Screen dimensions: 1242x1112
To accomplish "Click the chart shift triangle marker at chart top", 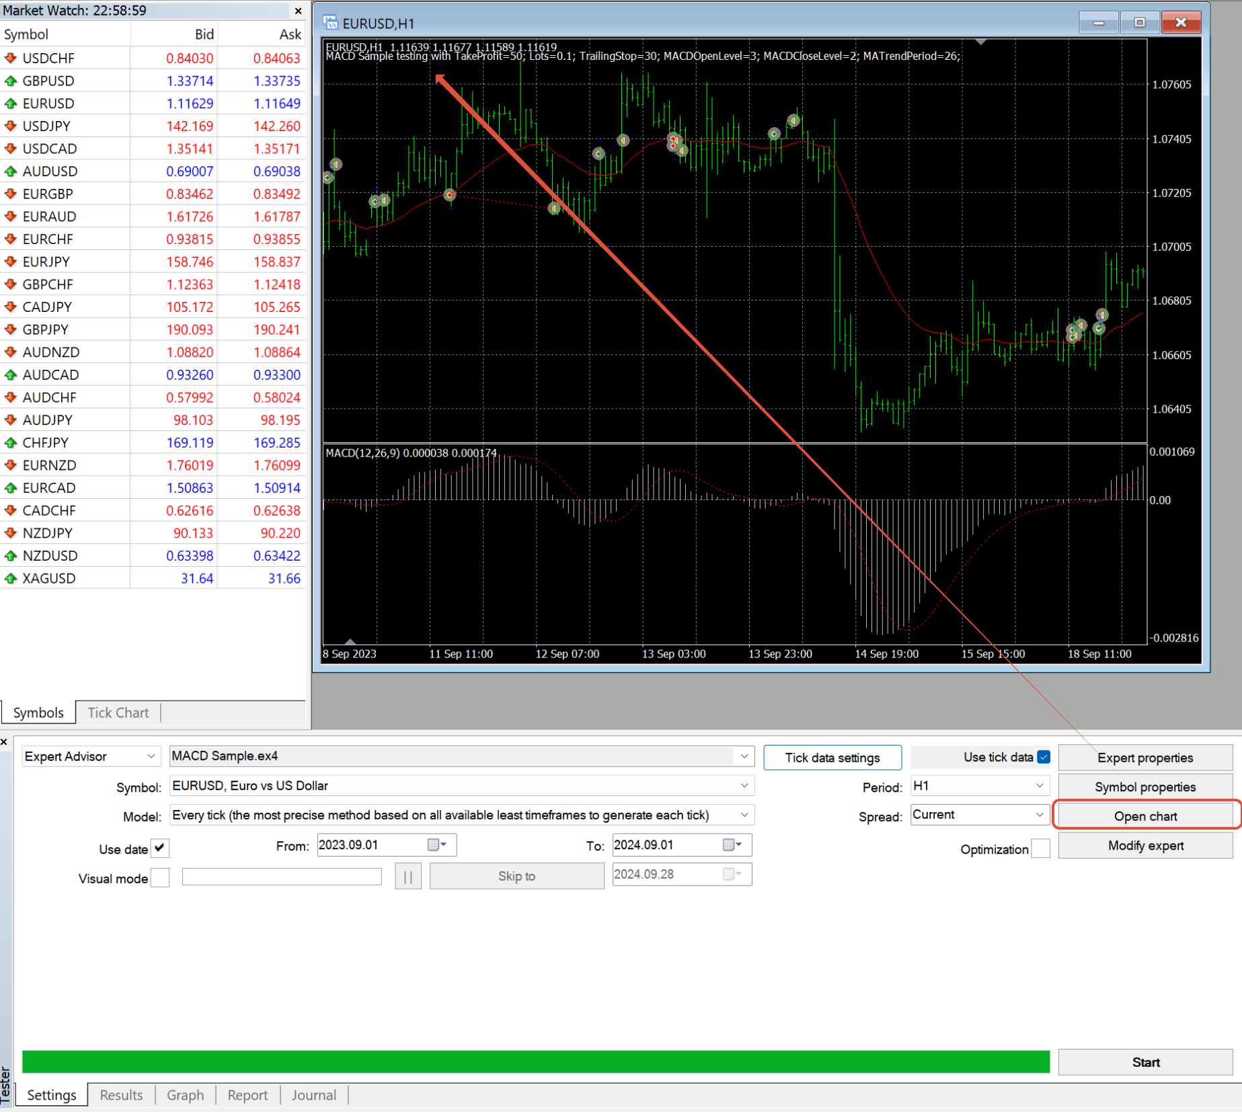I will point(981,42).
